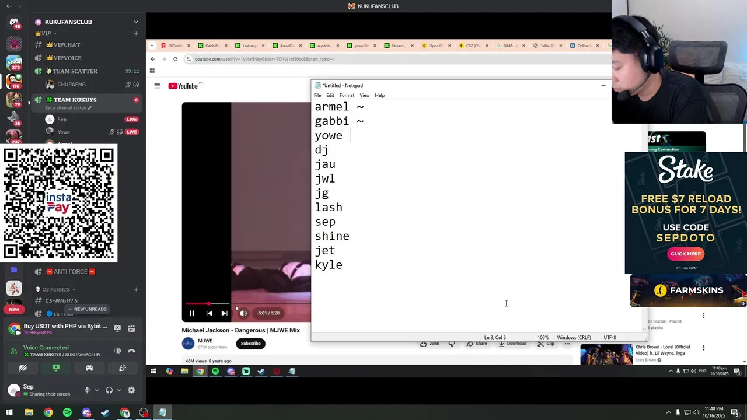This screenshot has width=747, height=420.
Task: Open the microphone input options chevron
Action: (x=97, y=390)
